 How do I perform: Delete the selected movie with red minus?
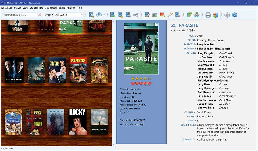[177, 15]
